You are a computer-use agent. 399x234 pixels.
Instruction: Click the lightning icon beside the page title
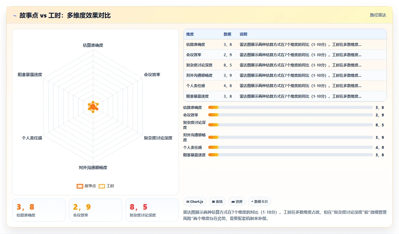click(15, 16)
